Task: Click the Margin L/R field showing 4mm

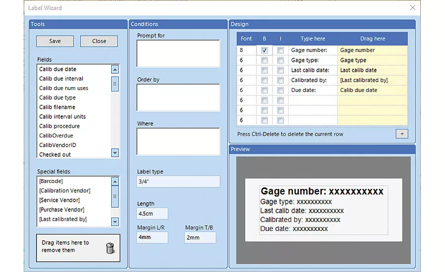Action: click(x=152, y=237)
